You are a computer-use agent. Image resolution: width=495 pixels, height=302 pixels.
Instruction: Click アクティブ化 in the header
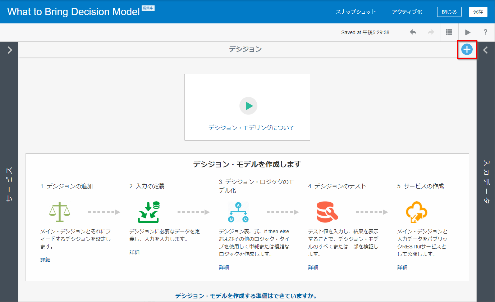tap(407, 12)
